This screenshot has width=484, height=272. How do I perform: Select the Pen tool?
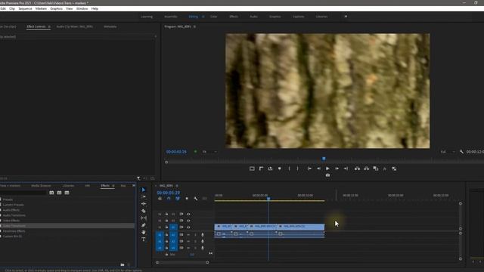(144, 225)
